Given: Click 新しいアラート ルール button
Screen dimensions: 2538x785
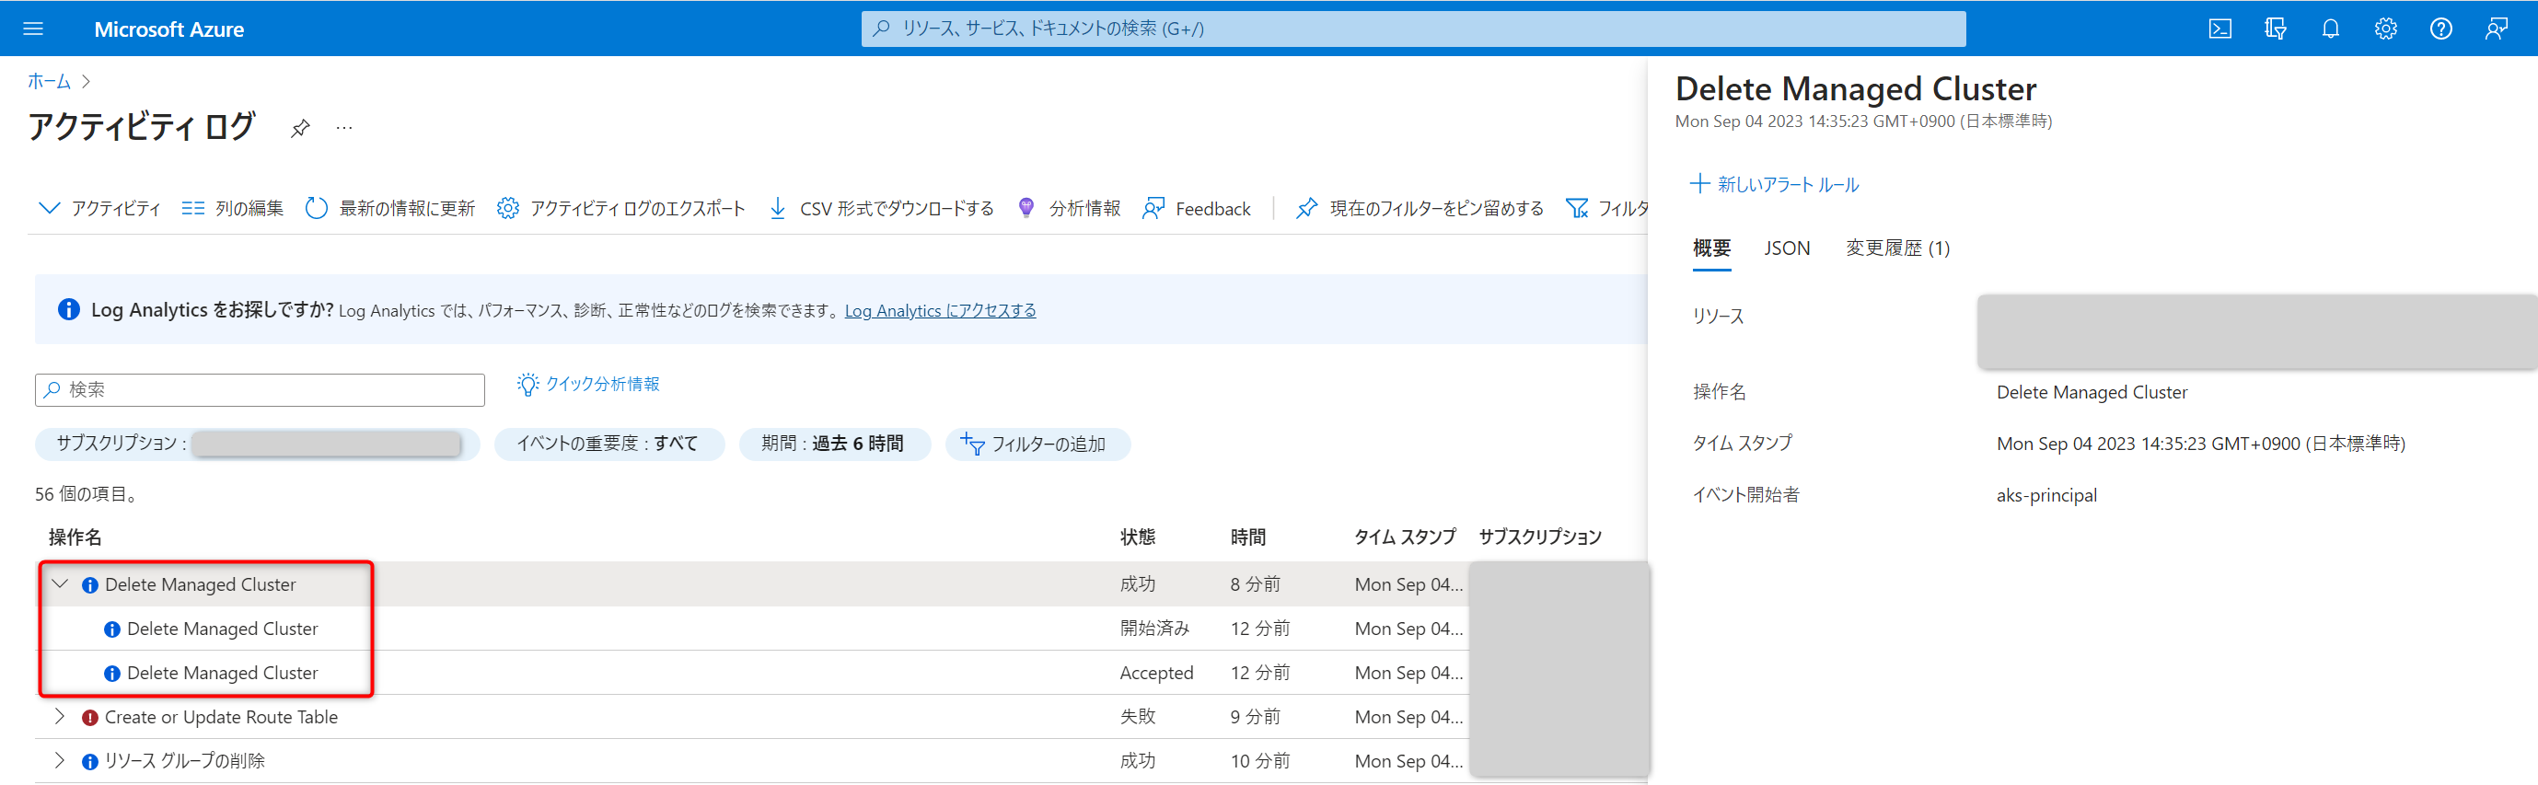Looking at the screenshot, I should pos(1775,184).
